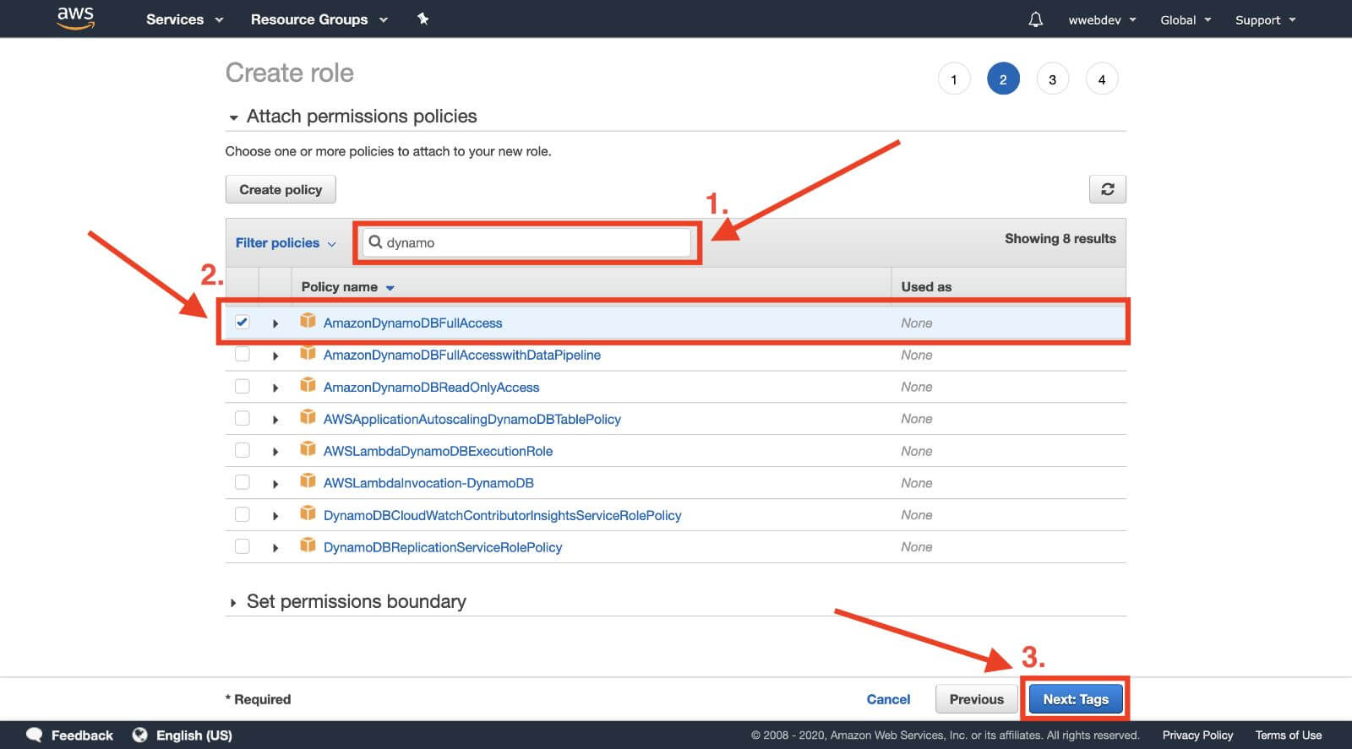Open the Services menu

point(184,19)
